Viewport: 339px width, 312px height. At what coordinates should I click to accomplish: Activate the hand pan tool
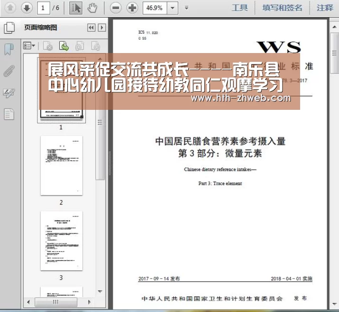click(92, 8)
